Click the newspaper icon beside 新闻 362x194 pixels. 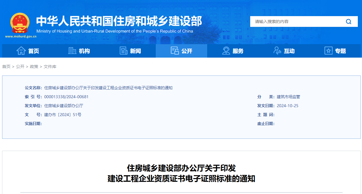pyautogui.click(x=123, y=51)
